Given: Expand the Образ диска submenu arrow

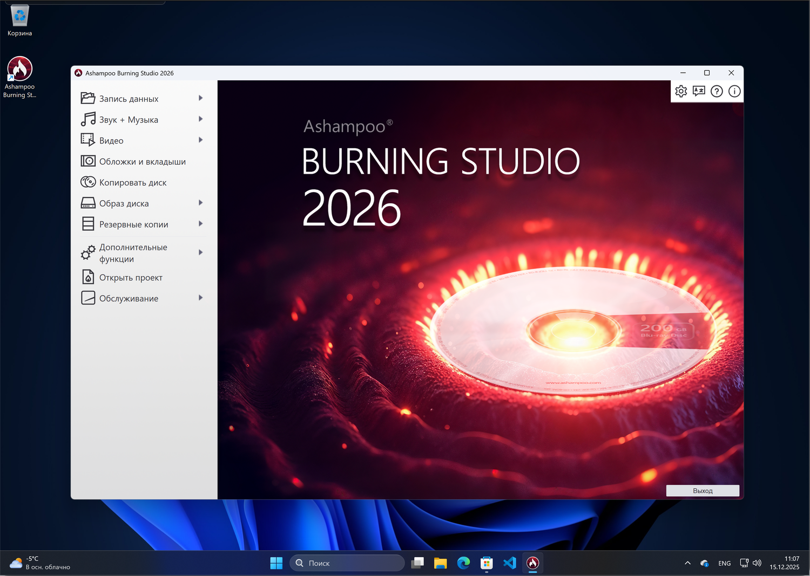Looking at the screenshot, I should pos(200,203).
